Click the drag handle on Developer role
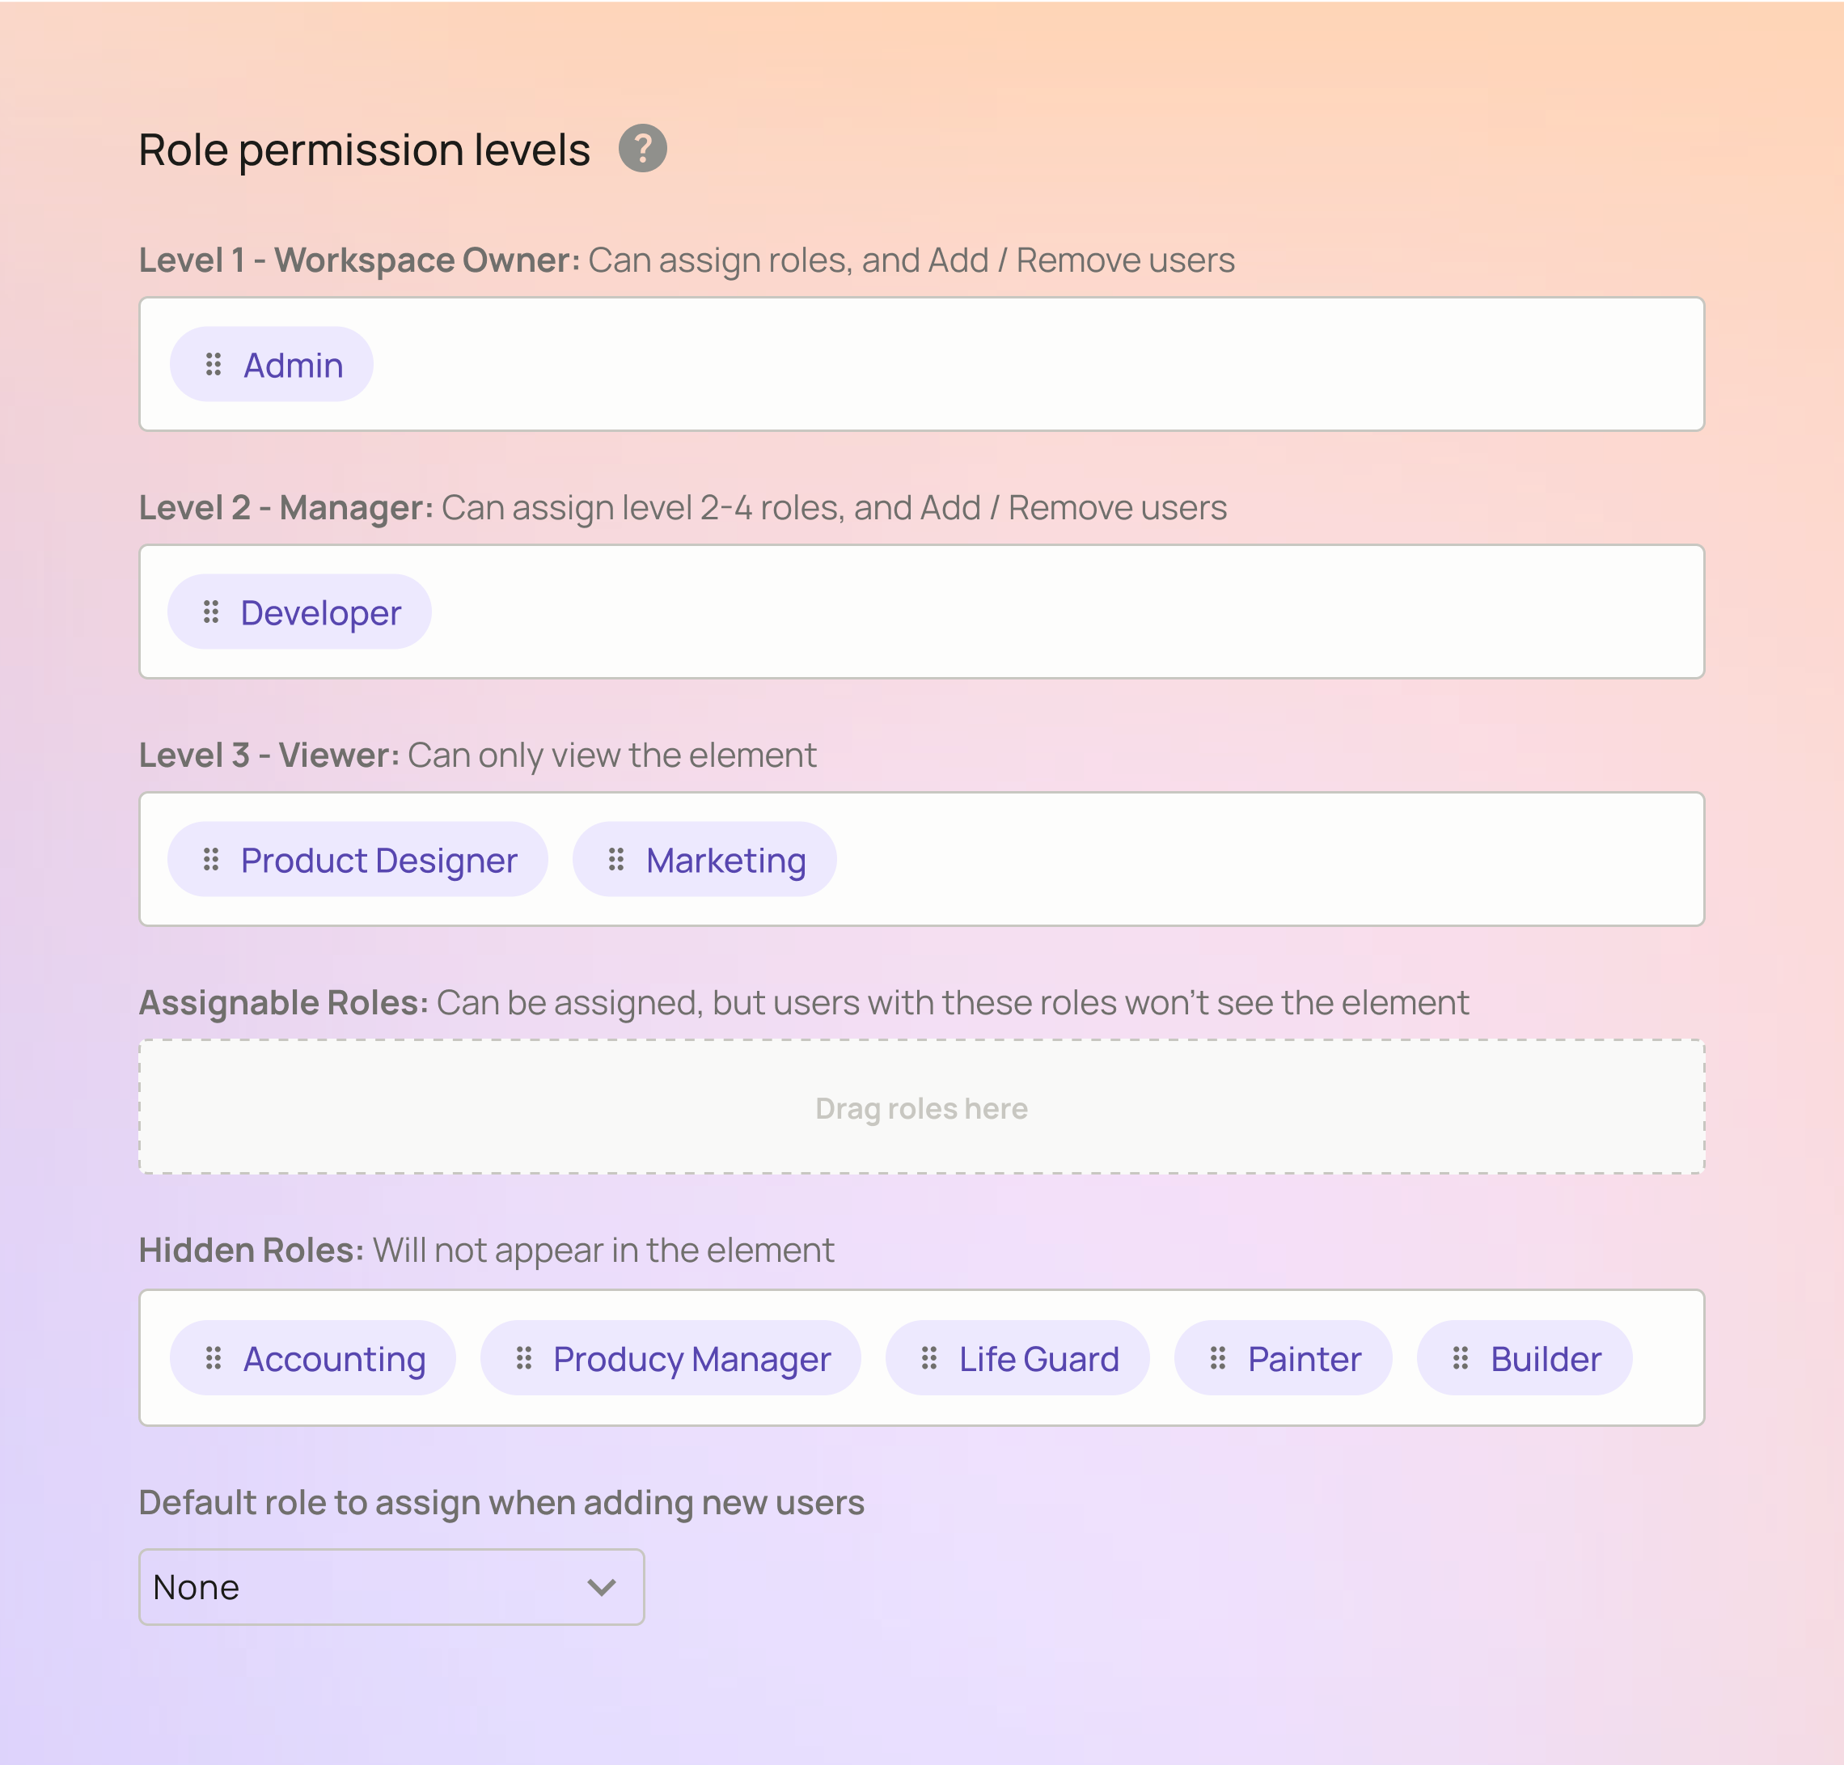Viewport: 1844px width, 1765px height. click(x=209, y=612)
